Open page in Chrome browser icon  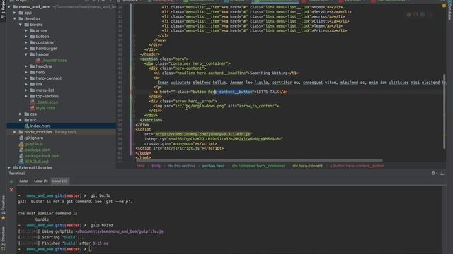(409, 14)
